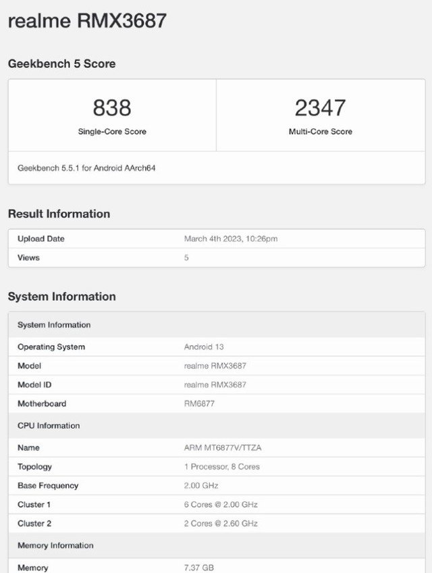Select the memory value '7.37 GB'

click(199, 568)
